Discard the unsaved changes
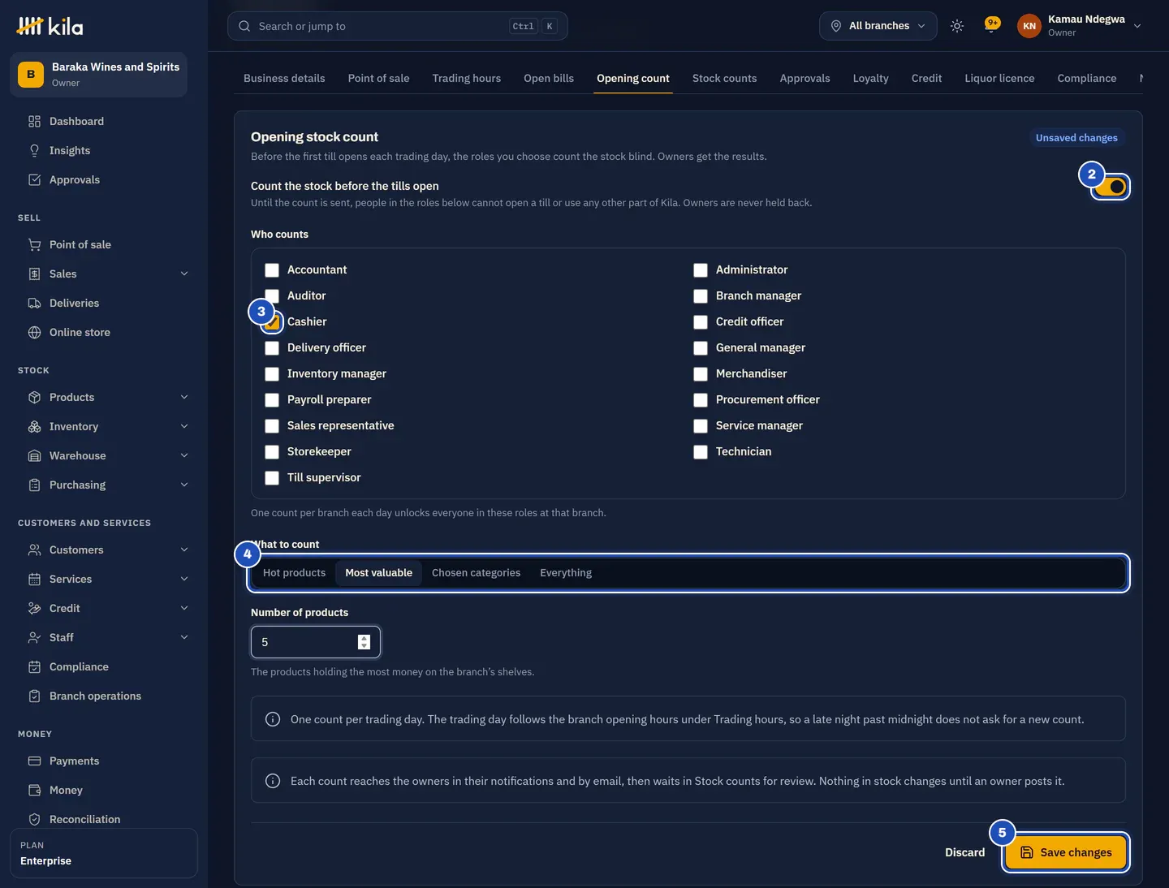 (964, 852)
